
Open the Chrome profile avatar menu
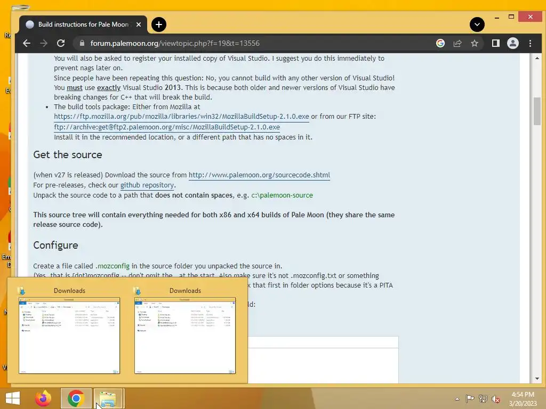(512, 43)
